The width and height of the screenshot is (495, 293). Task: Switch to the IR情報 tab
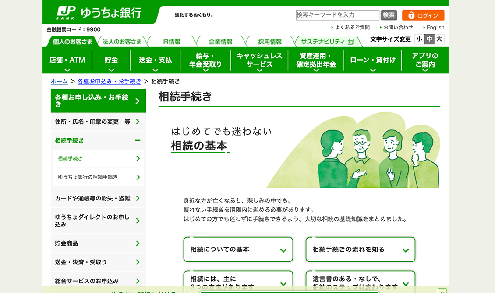tap(171, 42)
